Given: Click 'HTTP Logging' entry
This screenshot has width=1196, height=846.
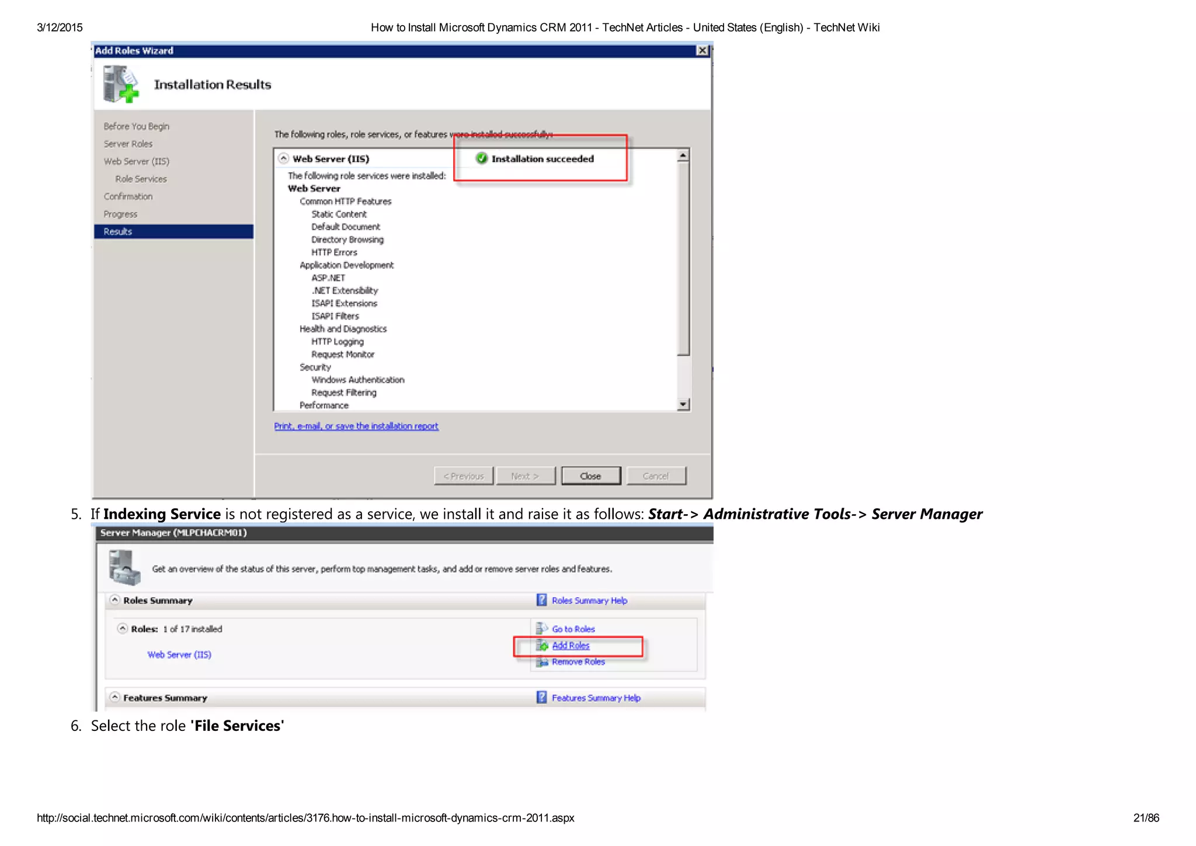Looking at the screenshot, I should (x=337, y=341).
